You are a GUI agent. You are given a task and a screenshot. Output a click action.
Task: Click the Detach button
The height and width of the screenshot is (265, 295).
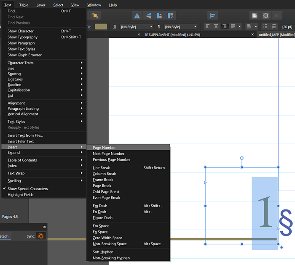click(5, 236)
